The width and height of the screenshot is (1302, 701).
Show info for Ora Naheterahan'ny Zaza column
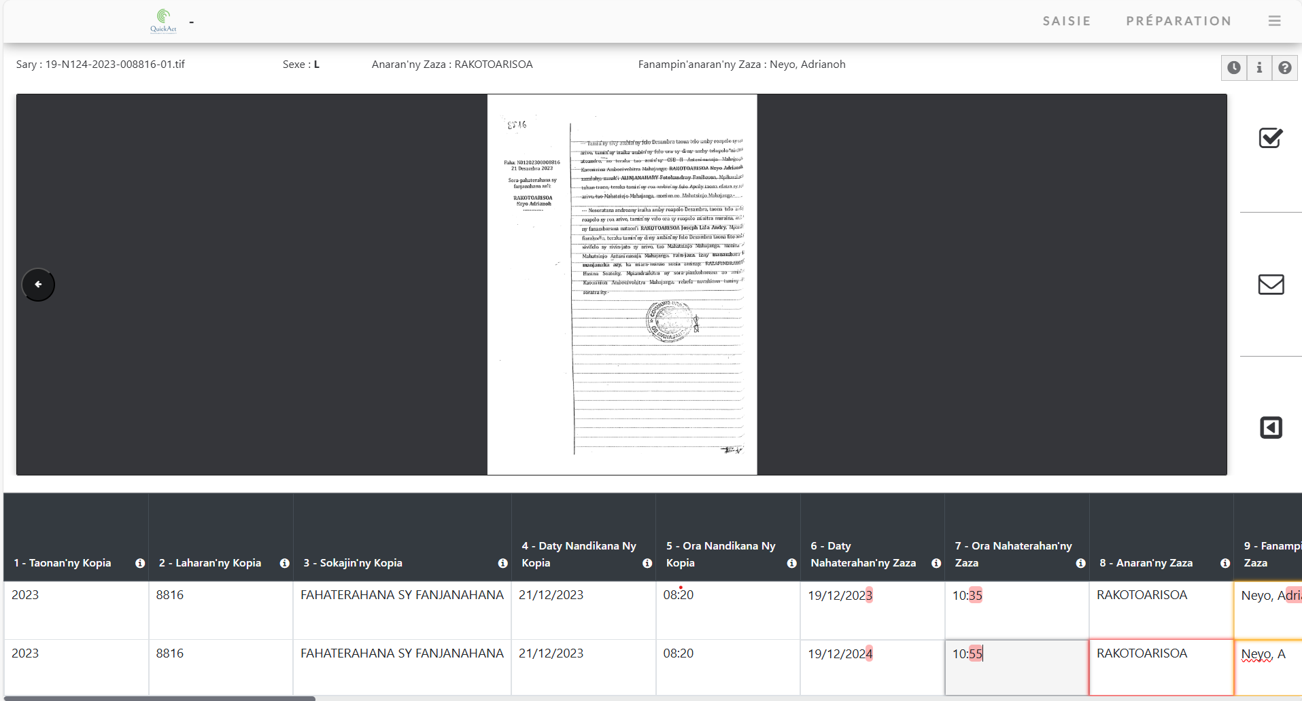pyautogui.click(x=1081, y=563)
